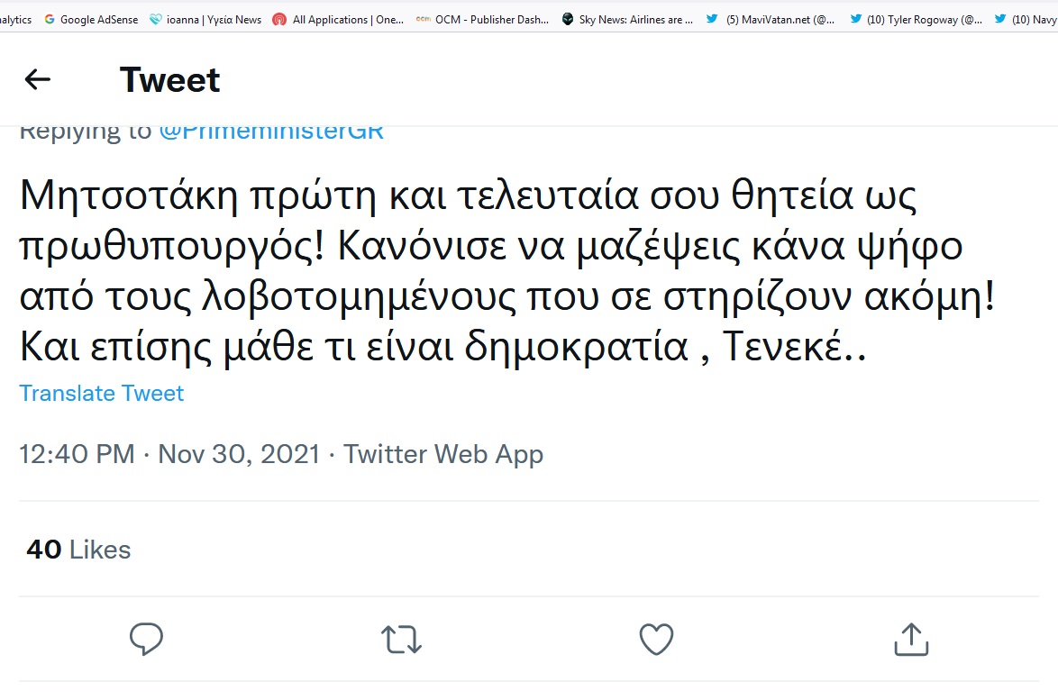Like the tweet with the heart icon
This screenshot has height=700, width=1058.
pos(656,639)
